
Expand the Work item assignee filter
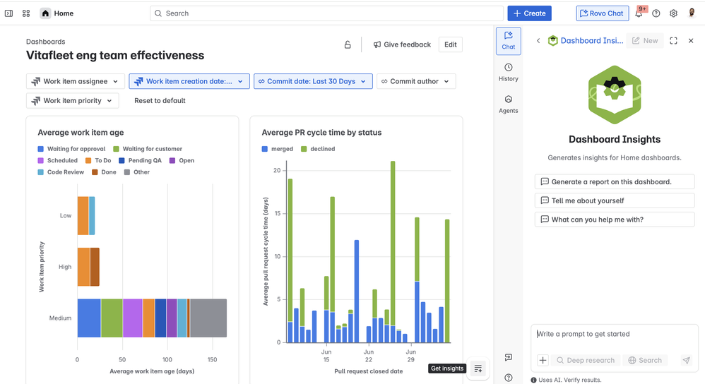(76, 82)
